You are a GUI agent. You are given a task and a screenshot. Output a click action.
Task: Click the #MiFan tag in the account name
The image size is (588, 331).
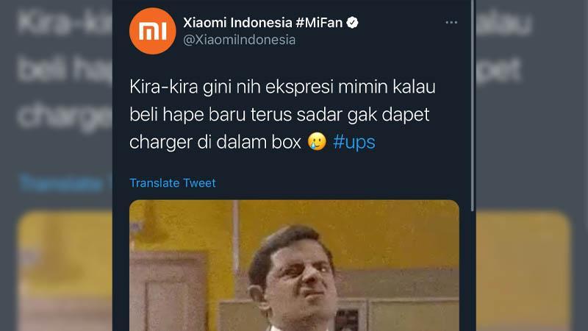(319, 23)
